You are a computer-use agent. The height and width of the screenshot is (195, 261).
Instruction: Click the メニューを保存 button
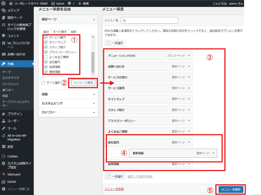point(231,189)
